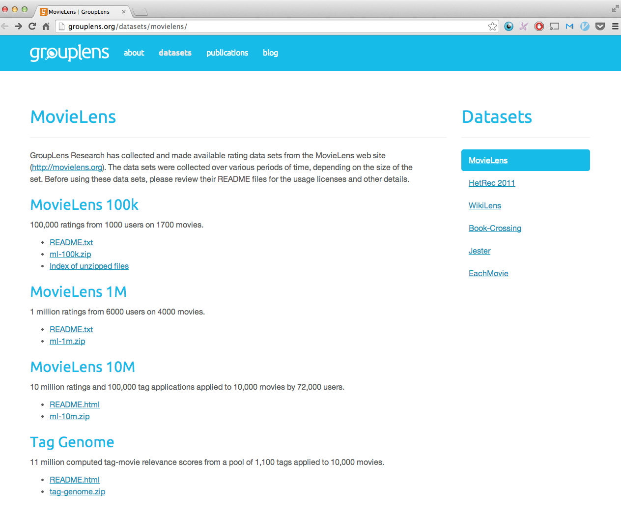
Task: Click the blue V circle extension icon
Action: coord(585,27)
